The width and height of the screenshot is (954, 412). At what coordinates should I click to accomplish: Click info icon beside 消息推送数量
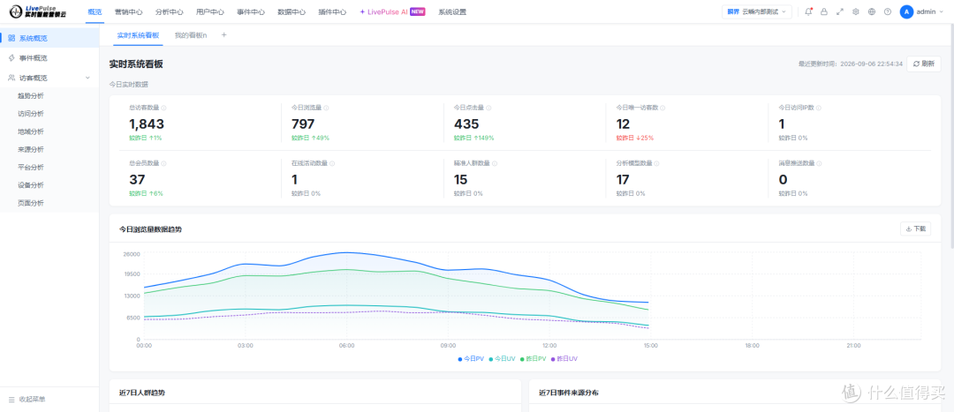point(819,163)
